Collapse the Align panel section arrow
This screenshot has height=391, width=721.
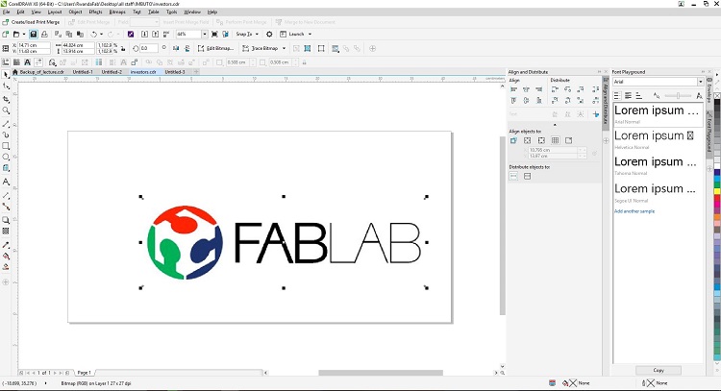pos(555,125)
